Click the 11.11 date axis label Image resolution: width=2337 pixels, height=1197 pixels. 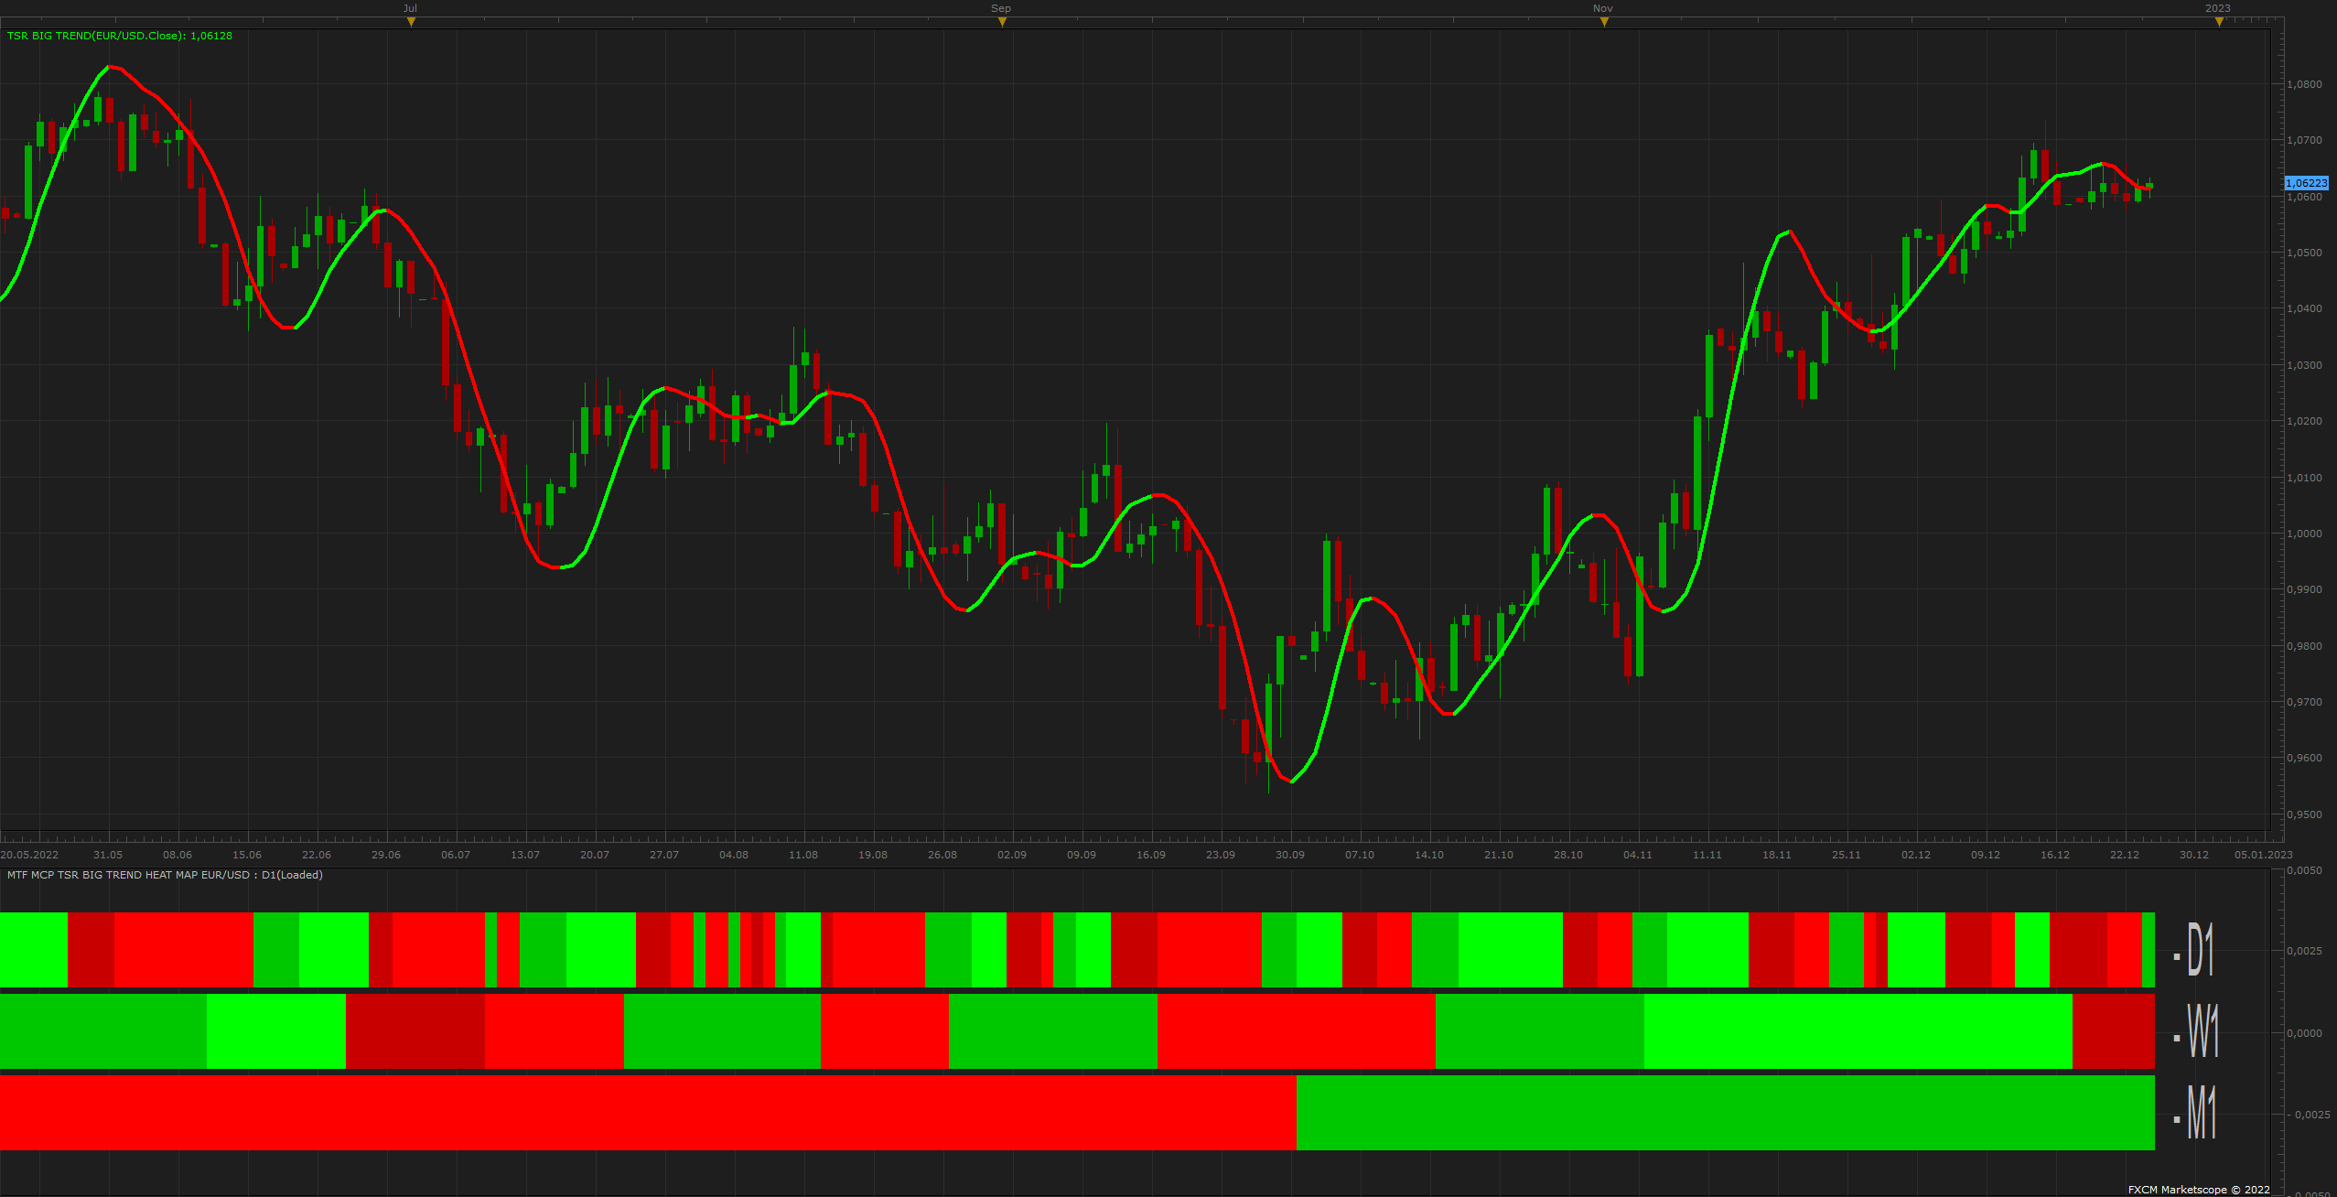pyautogui.click(x=1707, y=855)
